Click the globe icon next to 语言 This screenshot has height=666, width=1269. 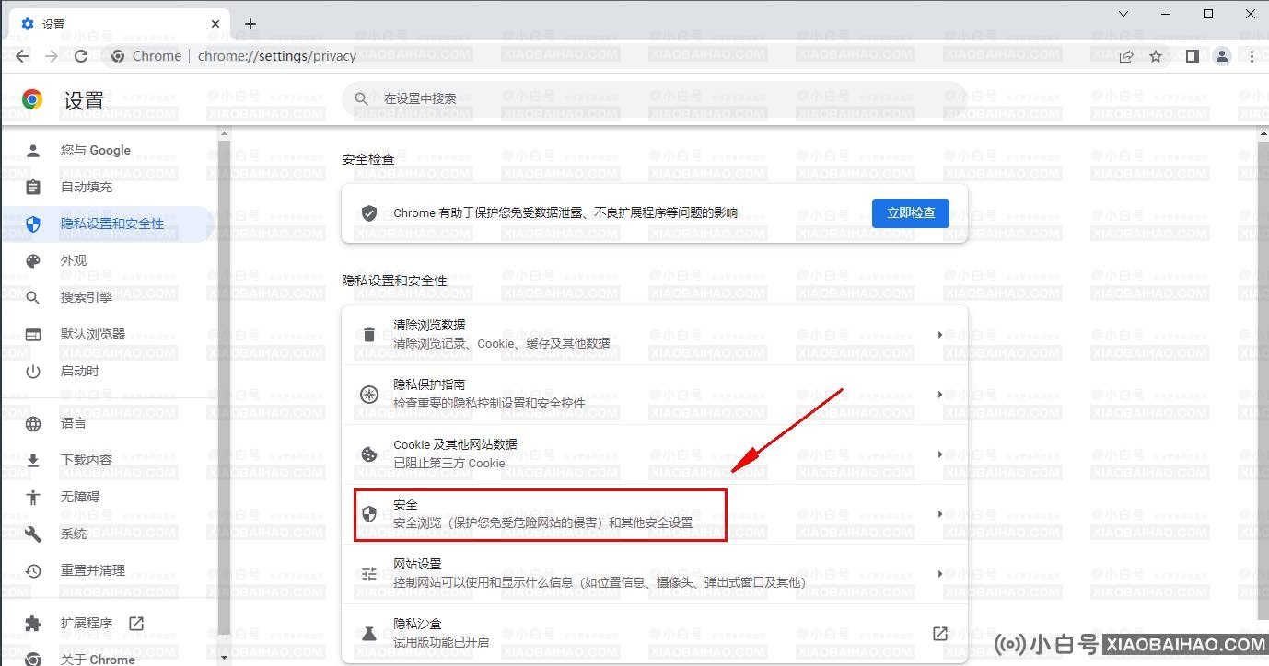point(33,423)
